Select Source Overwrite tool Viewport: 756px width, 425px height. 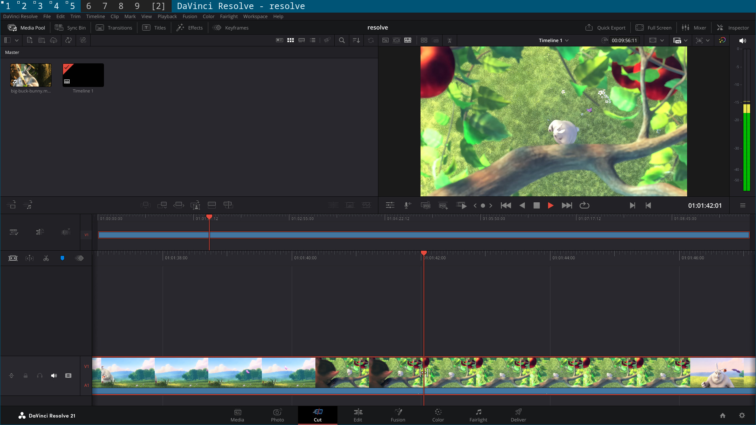[x=228, y=205]
